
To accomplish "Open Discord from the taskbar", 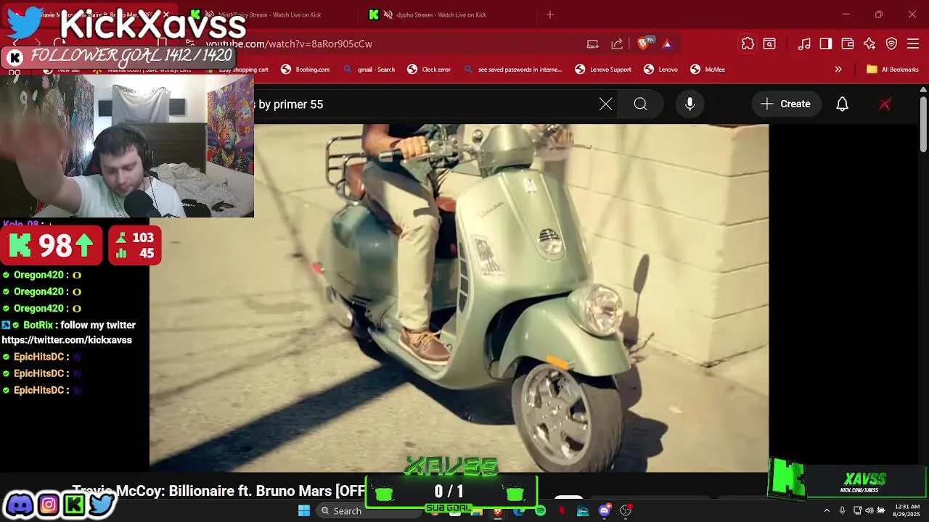I will [604, 511].
